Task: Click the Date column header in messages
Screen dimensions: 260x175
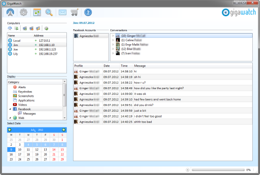Action: pos(111,66)
